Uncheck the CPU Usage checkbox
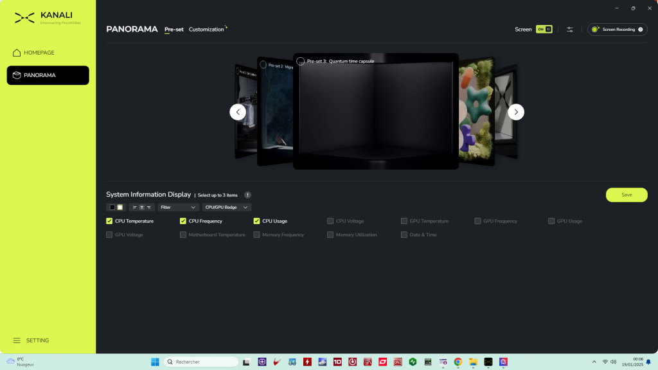Viewport: 658px width, 370px height. [x=257, y=221]
